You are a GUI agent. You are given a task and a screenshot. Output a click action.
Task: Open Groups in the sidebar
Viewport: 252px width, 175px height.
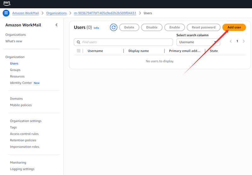15,70
